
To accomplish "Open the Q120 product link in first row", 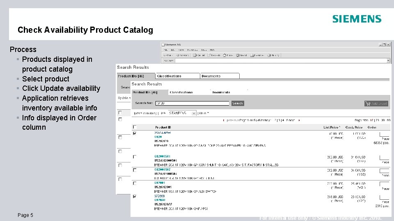I will (x=158, y=137).
